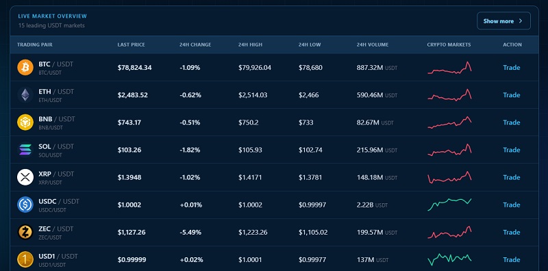Sort by 24H Volume column header
The height and width of the screenshot is (271, 548).
[373, 44]
